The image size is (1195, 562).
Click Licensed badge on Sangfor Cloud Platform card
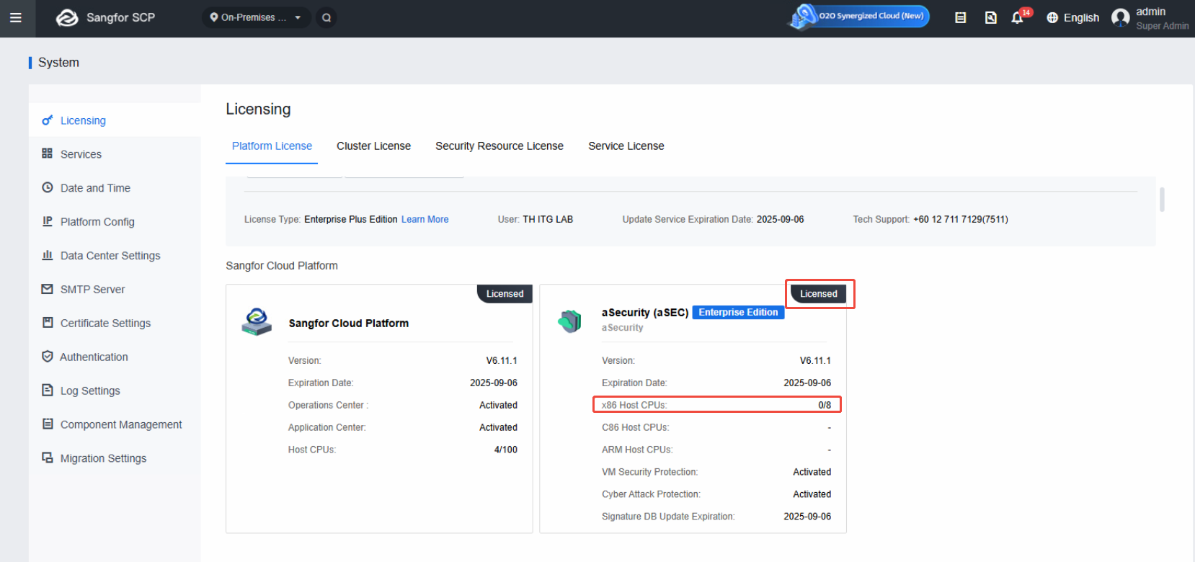point(505,294)
